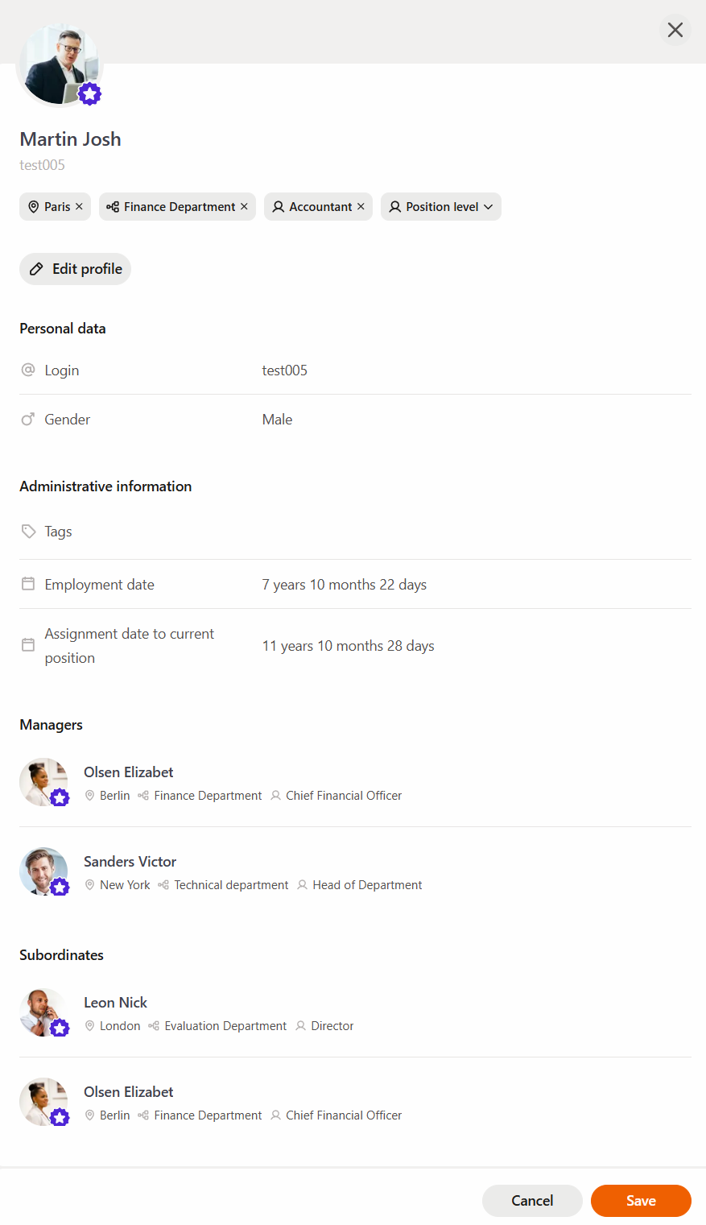Viewport: 706px width, 1225px height.
Task: Click the Tags label icon
Action: click(x=28, y=532)
